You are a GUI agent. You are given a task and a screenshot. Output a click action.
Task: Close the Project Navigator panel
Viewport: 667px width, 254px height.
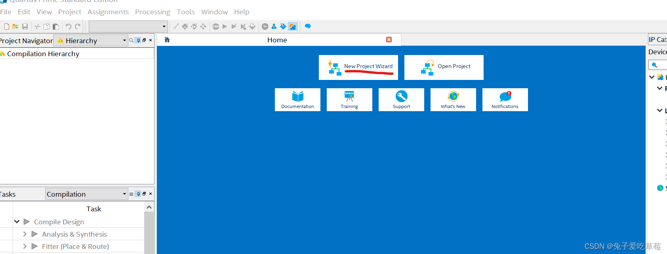tap(151, 40)
